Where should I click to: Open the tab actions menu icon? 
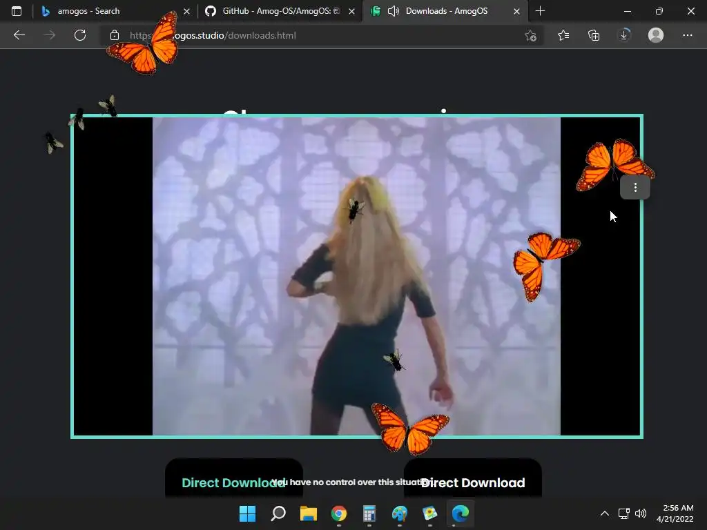17,11
